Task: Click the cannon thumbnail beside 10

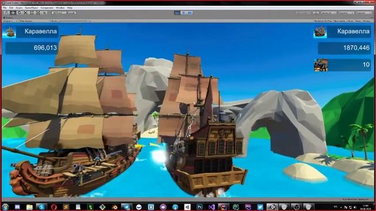Action: (321, 65)
